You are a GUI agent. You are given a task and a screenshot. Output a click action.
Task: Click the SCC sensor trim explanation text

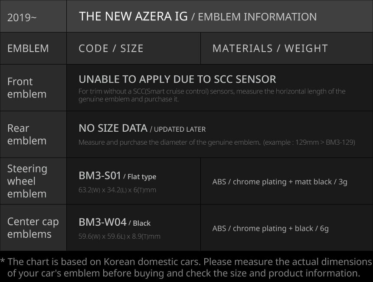click(x=212, y=95)
